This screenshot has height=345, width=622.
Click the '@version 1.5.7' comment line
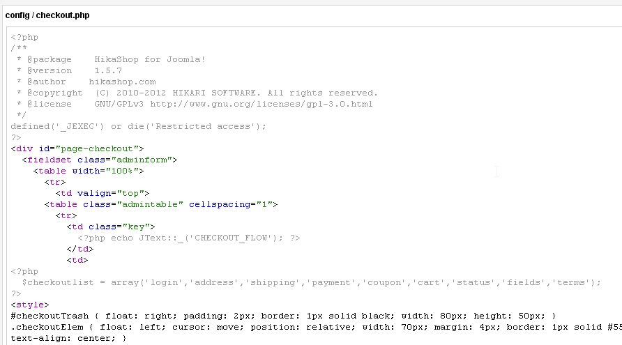click(70, 70)
